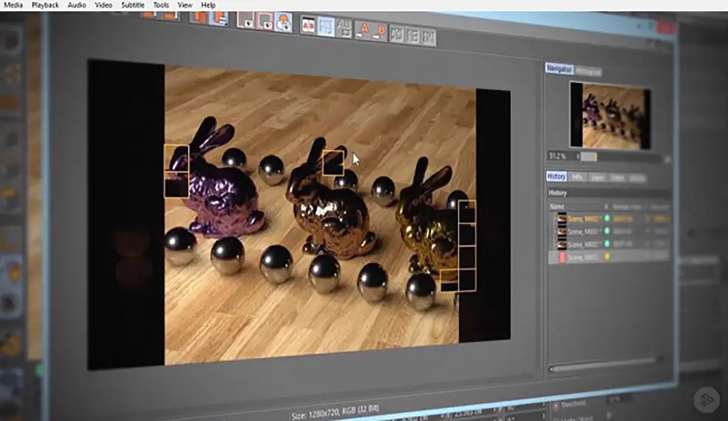Switch to the Filter tab
This screenshot has width=728, height=421.
tap(617, 178)
